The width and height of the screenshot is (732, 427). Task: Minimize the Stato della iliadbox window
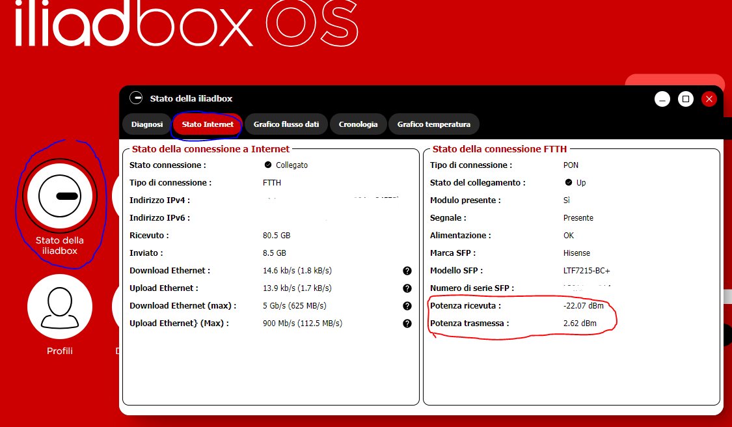(x=662, y=99)
